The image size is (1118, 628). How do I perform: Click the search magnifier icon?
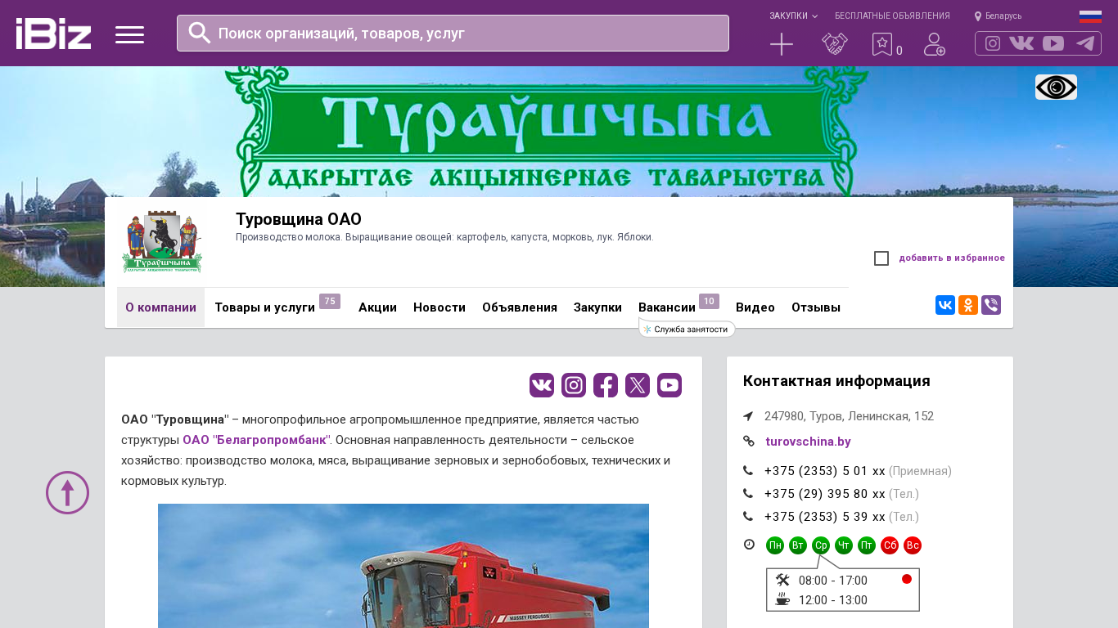tap(200, 33)
